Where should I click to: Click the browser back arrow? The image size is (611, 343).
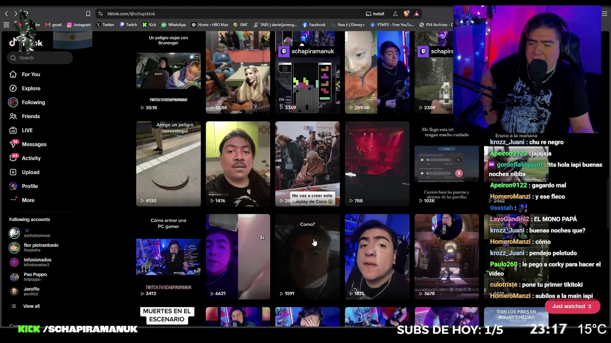[x=6, y=14]
